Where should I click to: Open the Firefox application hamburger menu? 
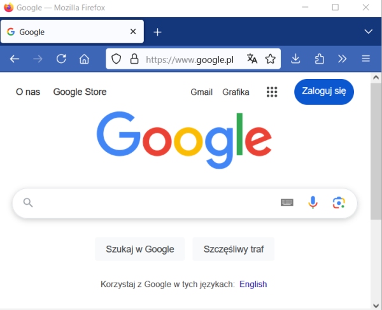366,59
